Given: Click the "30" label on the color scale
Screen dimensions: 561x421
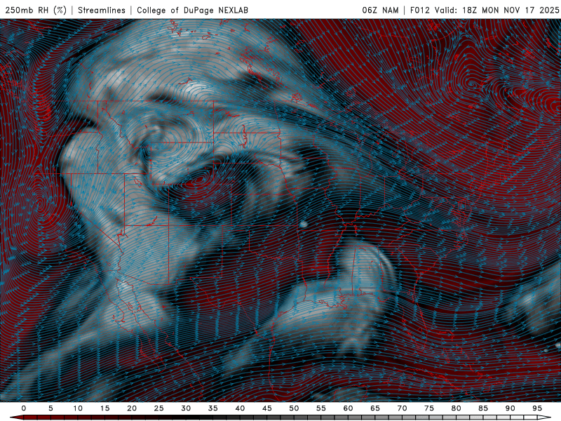Looking at the screenshot, I should pos(186,408).
